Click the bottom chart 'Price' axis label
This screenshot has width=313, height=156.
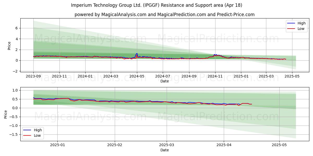click(x=6, y=114)
